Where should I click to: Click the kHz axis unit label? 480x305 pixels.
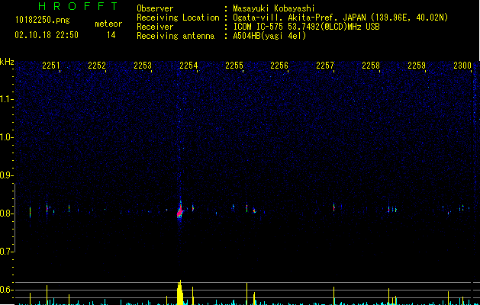[7, 62]
